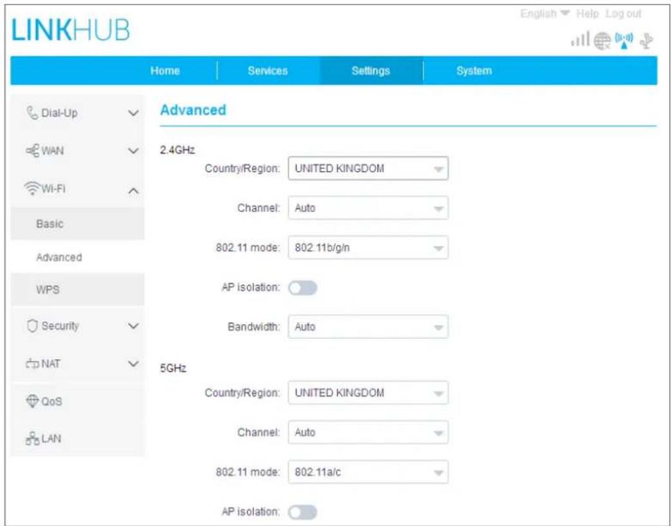Click the Dial-Up phone icon
The width and height of the screenshot is (671, 526).
[32, 113]
